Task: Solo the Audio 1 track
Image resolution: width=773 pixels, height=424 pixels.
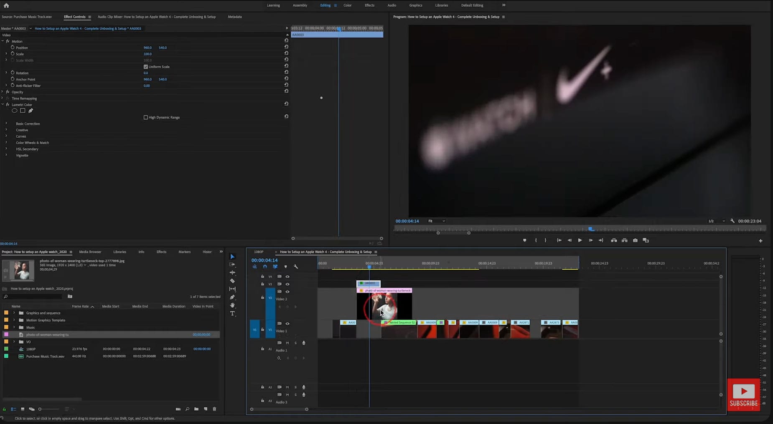Action: point(295,343)
